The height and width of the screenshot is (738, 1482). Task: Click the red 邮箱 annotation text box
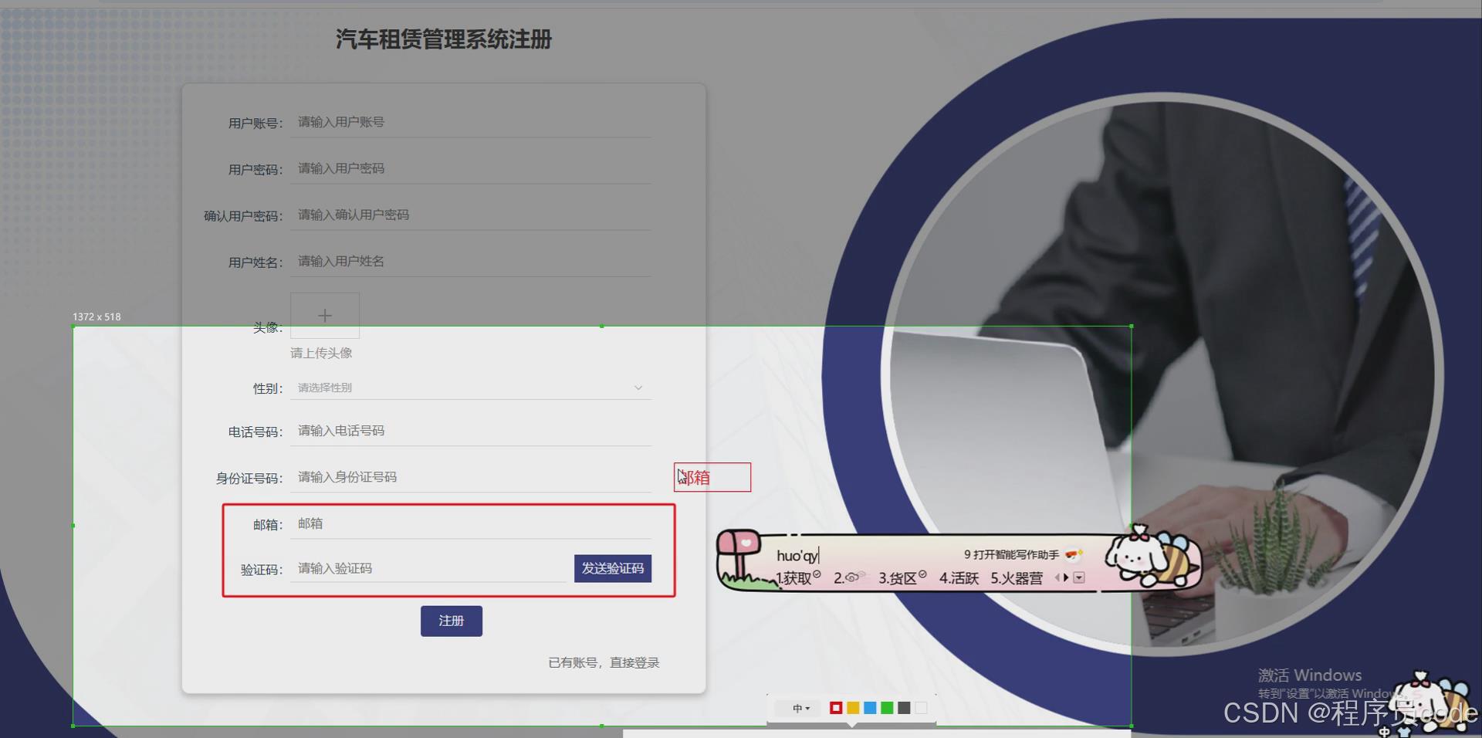pyautogui.click(x=712, y=477)
